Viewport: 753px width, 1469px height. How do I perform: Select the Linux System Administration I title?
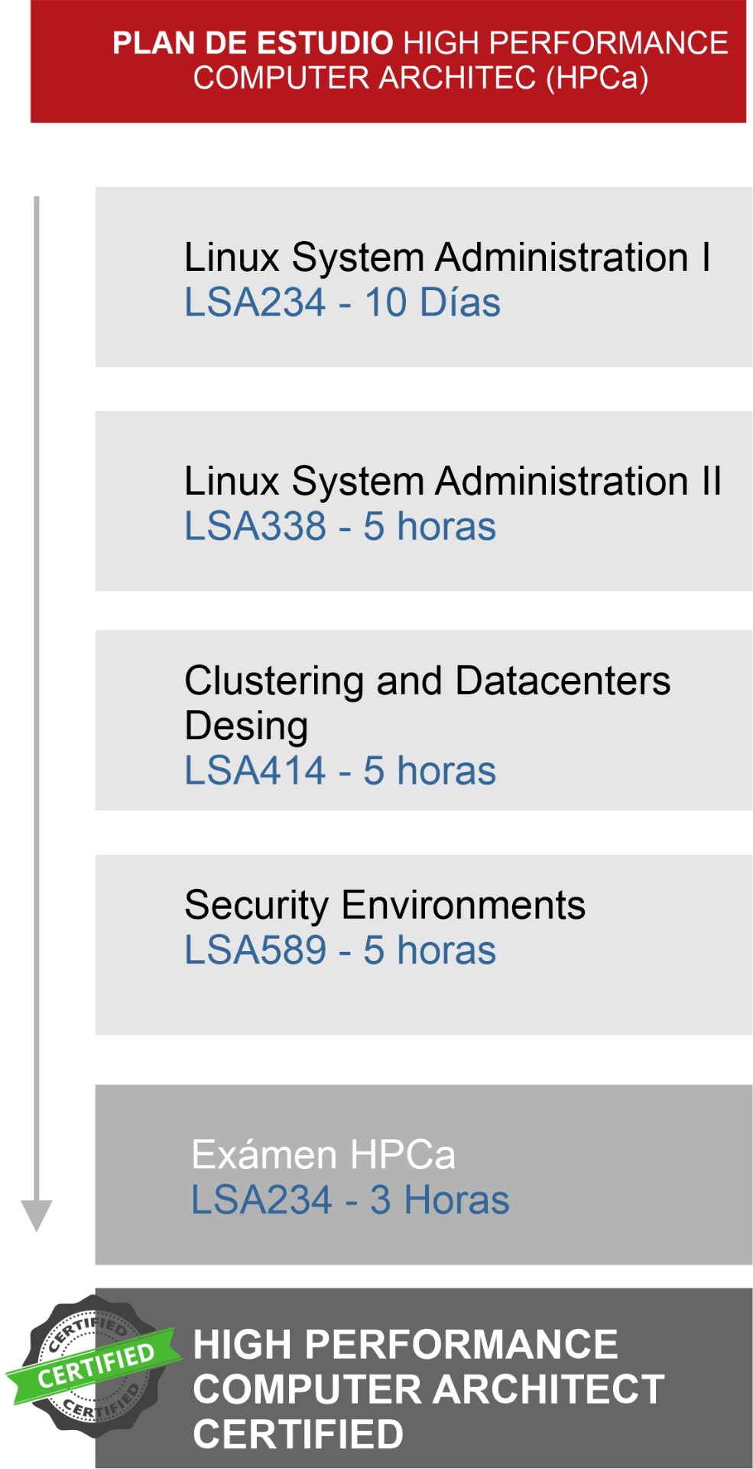pos(448,257)
